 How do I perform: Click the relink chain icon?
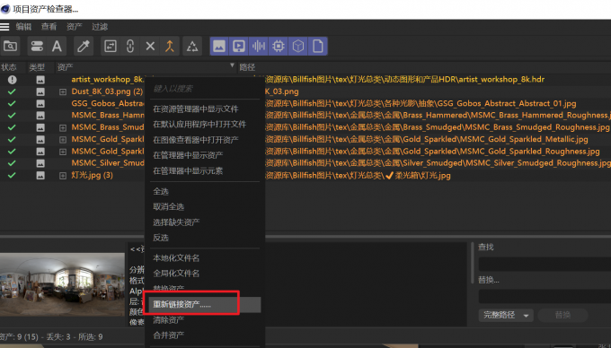click(130, 47)
